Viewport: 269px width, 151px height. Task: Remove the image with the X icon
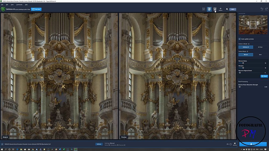point(235,143)
